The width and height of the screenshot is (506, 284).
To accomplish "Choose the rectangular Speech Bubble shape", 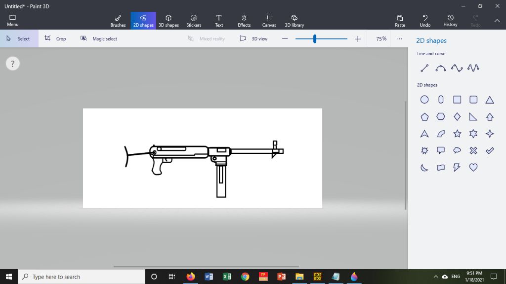I will click(x=441, y=150).
